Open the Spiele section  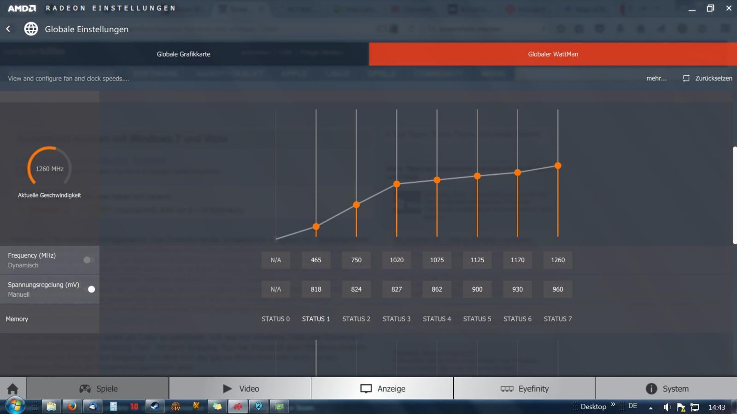98,389
